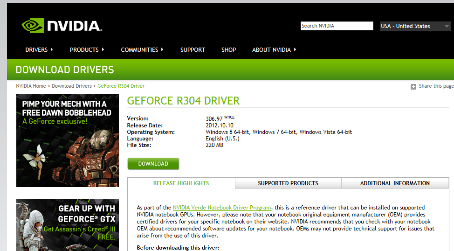
Task: Click the release date 2012.10.10
Action: 220,125
